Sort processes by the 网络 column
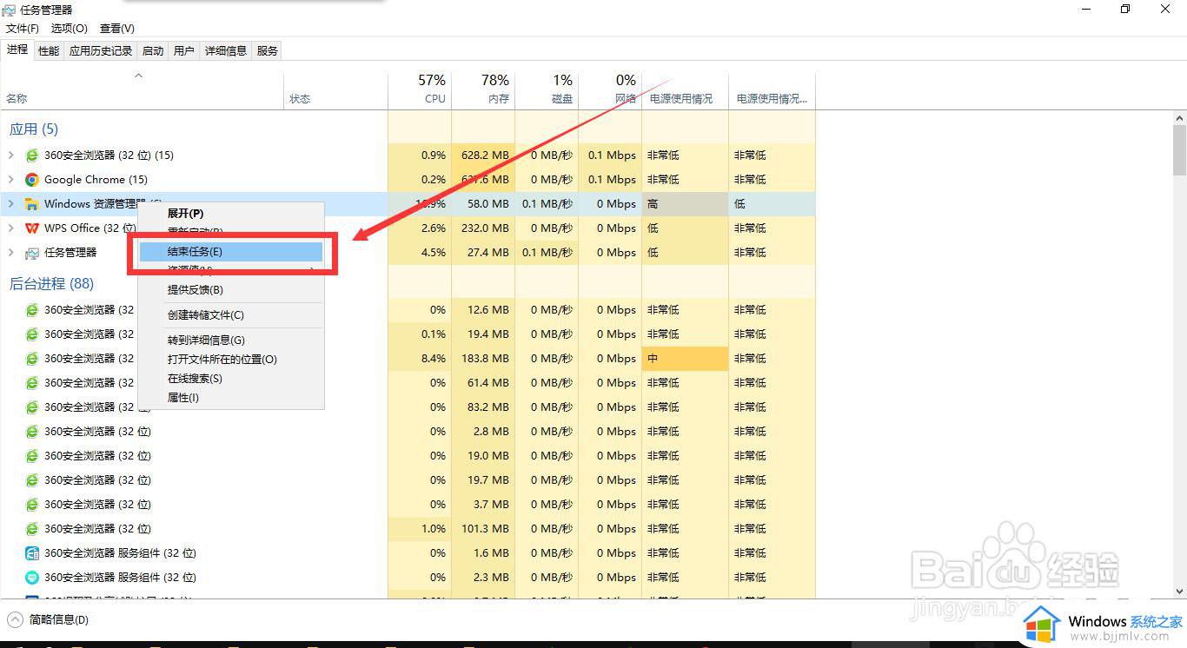This screenshot has height=648, width=1187. coord(610,90)
